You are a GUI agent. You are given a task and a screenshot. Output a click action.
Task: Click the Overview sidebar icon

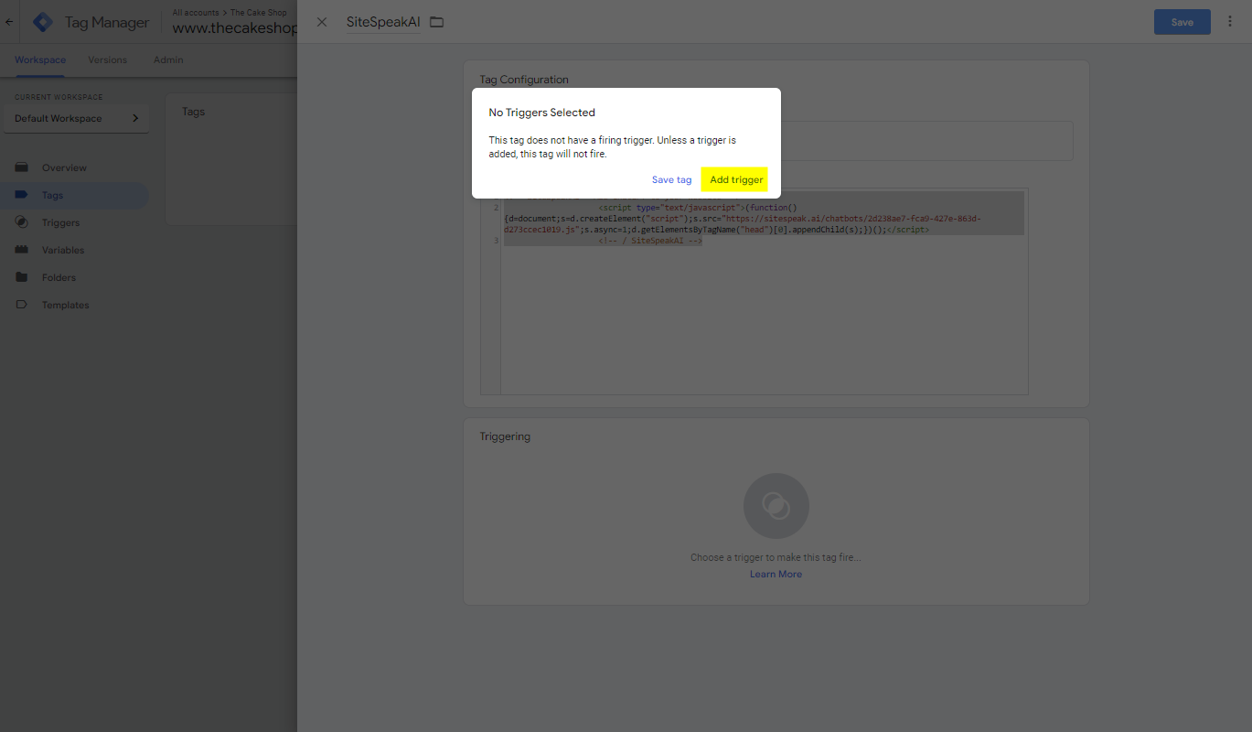(22, 167)
